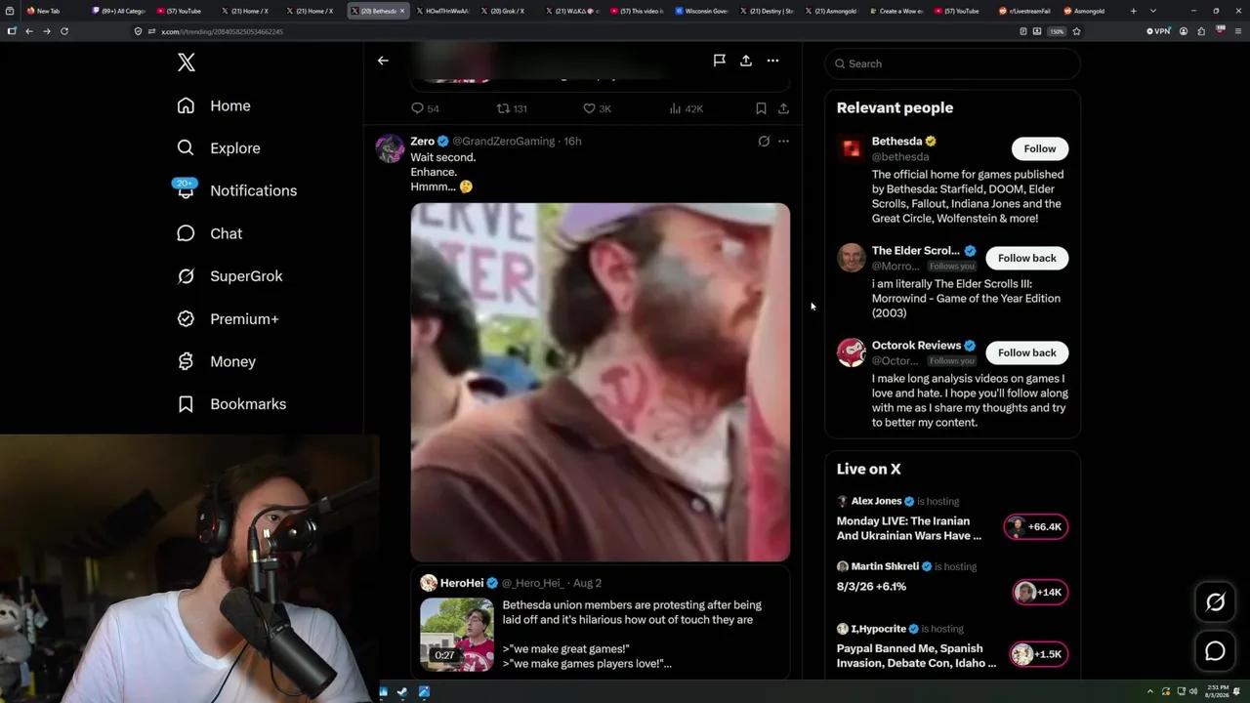
Task: Toggle the browser VPN badge
Action: [1158, 31]
